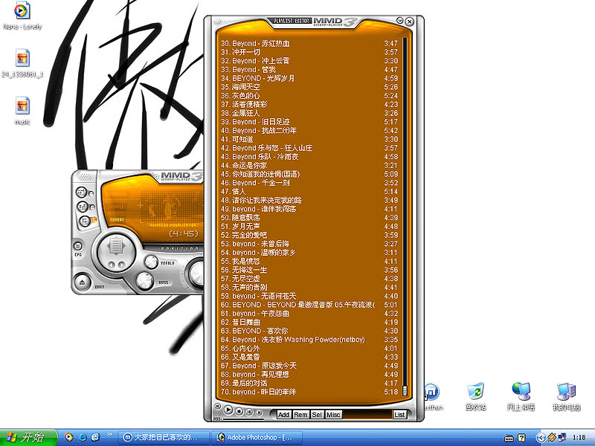Select track 69 最后的对话
The height and width of the screenshot is (446, 595).
pos(309,384)
